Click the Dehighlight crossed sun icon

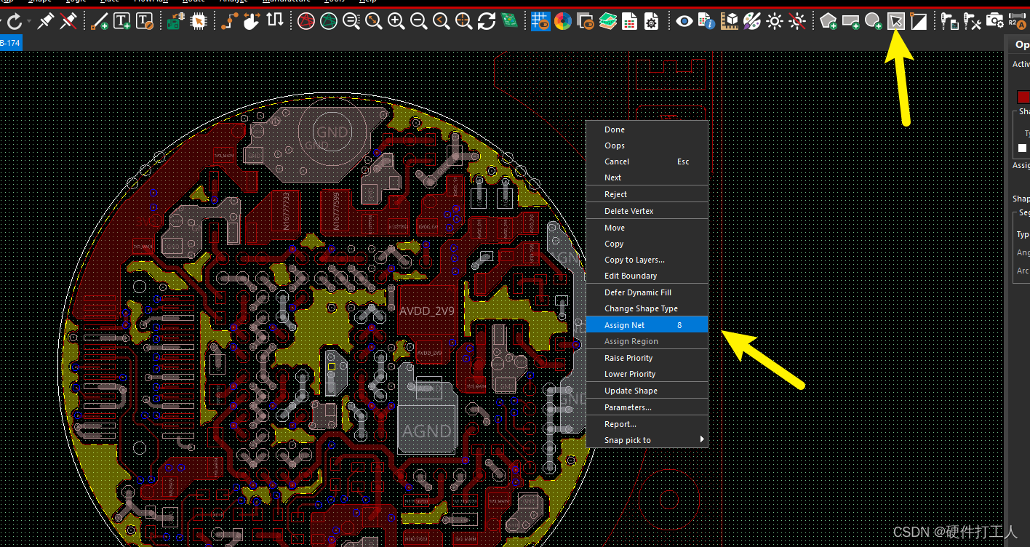[x=797, y=21]
